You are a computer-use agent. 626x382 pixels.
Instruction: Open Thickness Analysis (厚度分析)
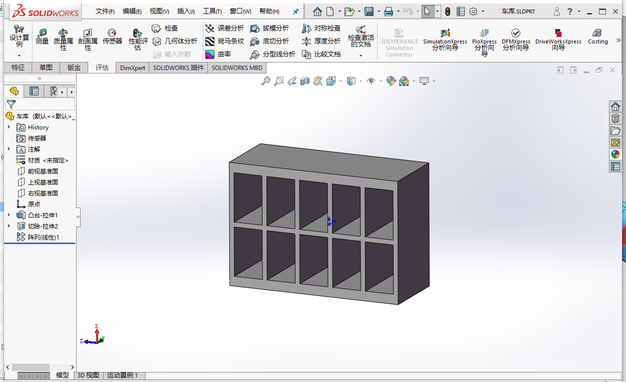pos(322,41)
